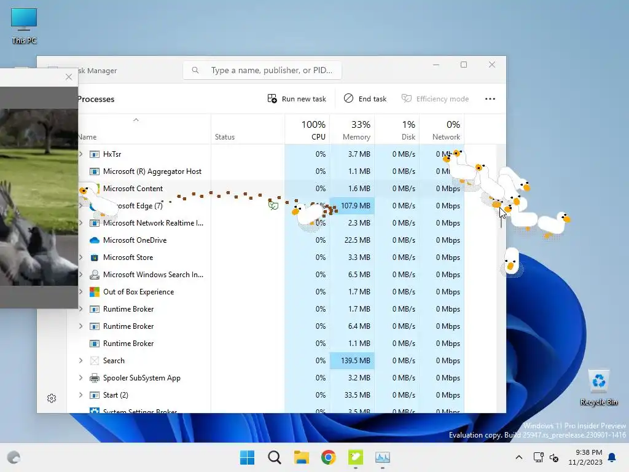The image size is (629, 472).
Task: Expand the Microsoft Windows Search Indexer row
Action: (80, 275)
